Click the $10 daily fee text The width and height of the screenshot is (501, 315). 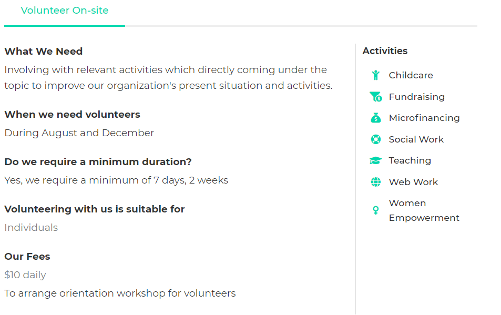(x=25, y=275)
